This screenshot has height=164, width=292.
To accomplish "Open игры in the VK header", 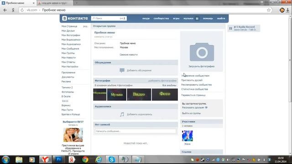I will click(176, 18).
